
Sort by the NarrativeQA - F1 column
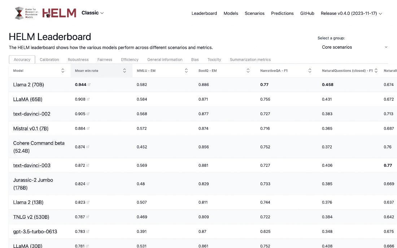pyautogui.click(x=310, y=70)
